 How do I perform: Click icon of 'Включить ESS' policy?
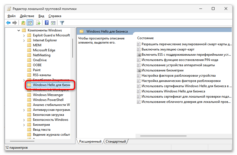click(139, 55)
